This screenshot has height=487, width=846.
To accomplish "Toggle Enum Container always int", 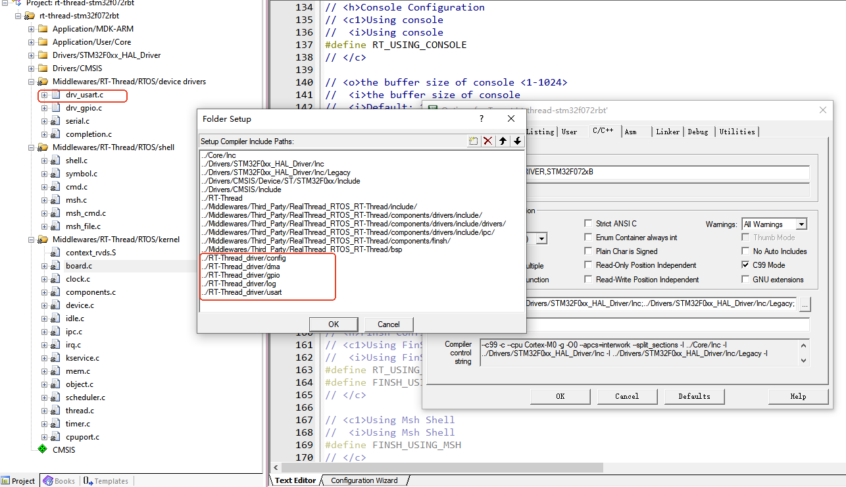I will 588,238.
